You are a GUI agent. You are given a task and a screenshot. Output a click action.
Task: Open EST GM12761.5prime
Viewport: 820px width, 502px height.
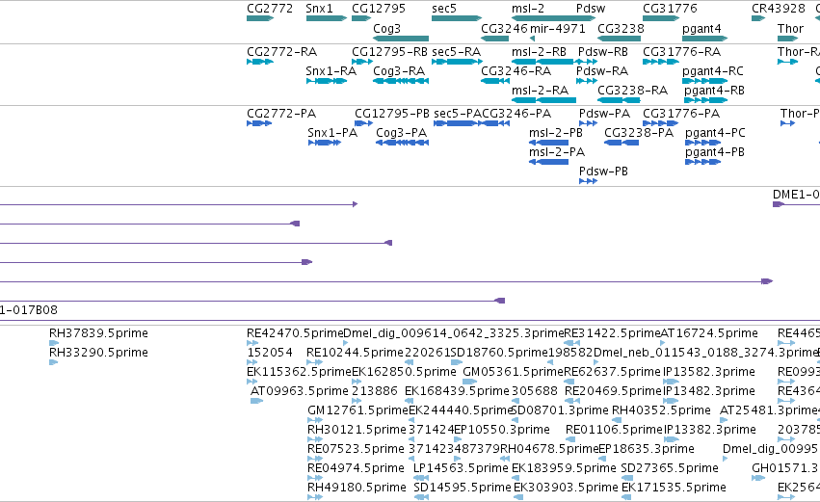coord(357,410)
